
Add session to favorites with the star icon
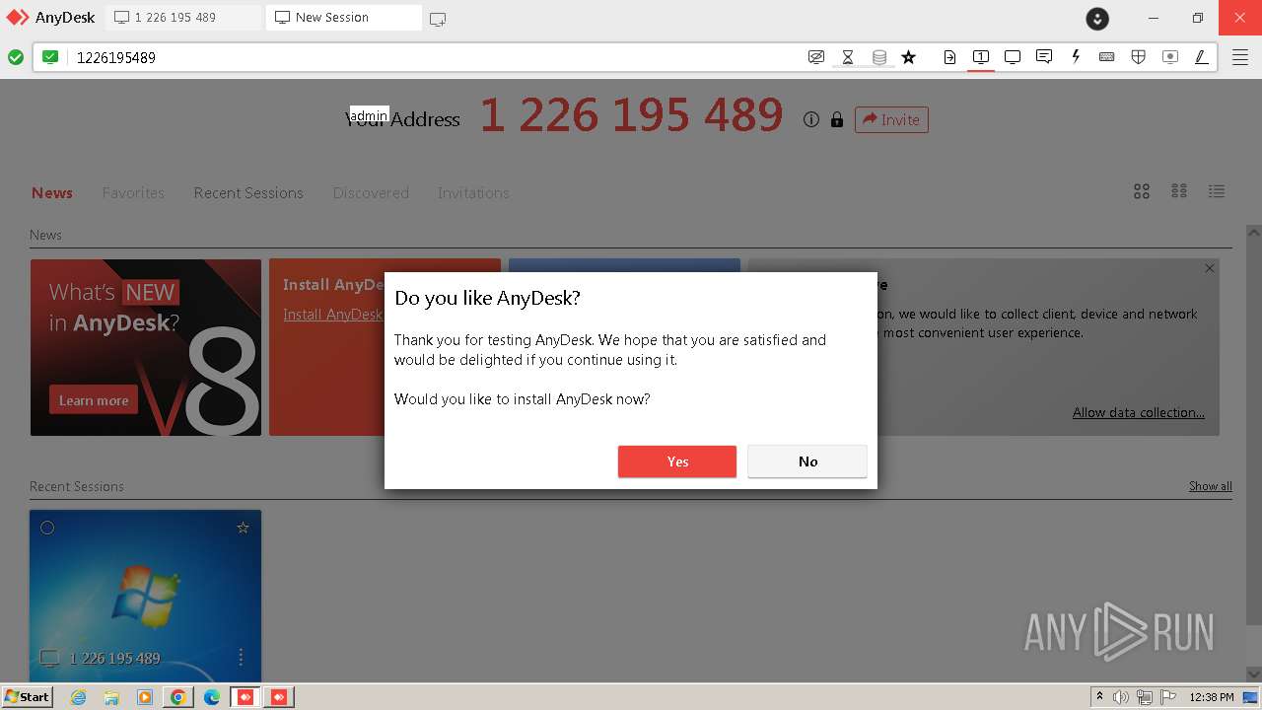pyautogui.click(x=909, y=57)
